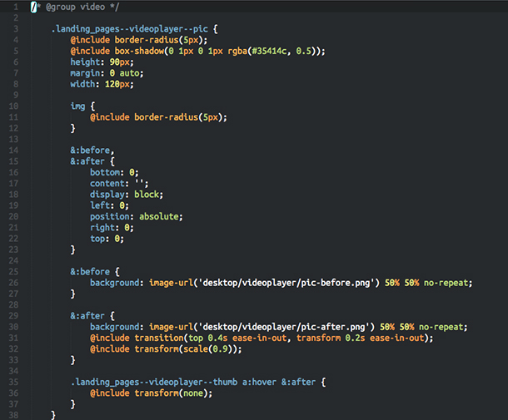
Task: Click 'image-url' function on line 30
Action: pos(171,327)
